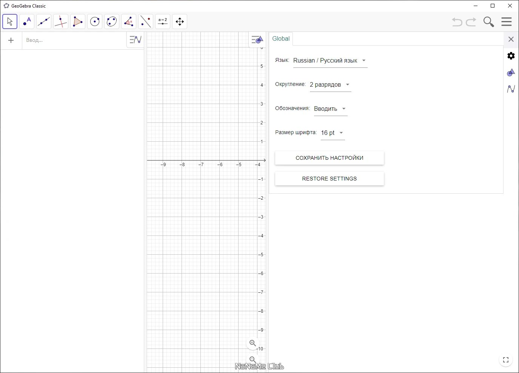Select the Angle tool

pos(129,21)
